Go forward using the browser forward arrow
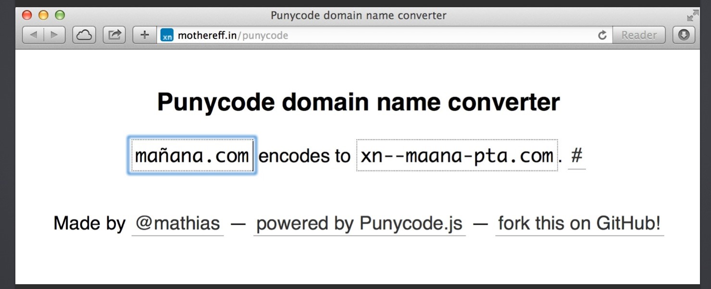This screenshot has width=711, height=289. click(x=55, y=35)
